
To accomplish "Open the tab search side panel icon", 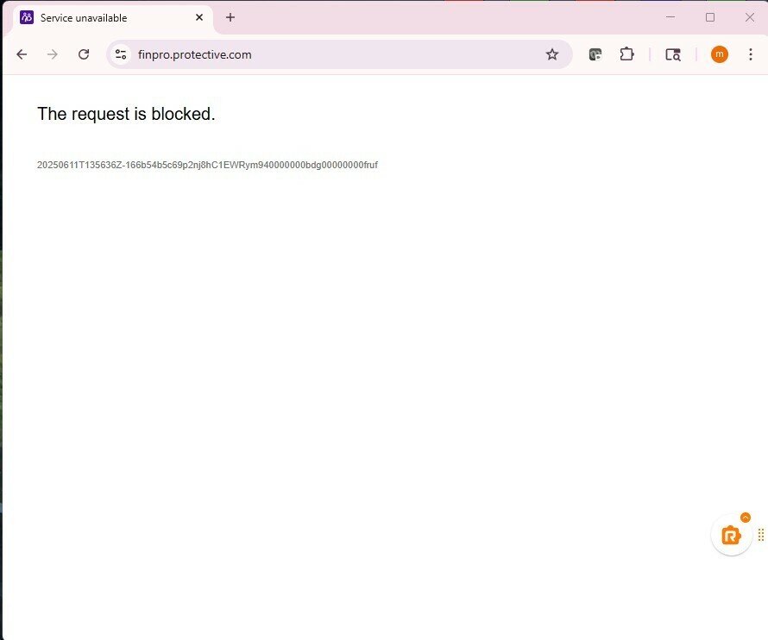I will pyautogui.click(x=673, y=54).
